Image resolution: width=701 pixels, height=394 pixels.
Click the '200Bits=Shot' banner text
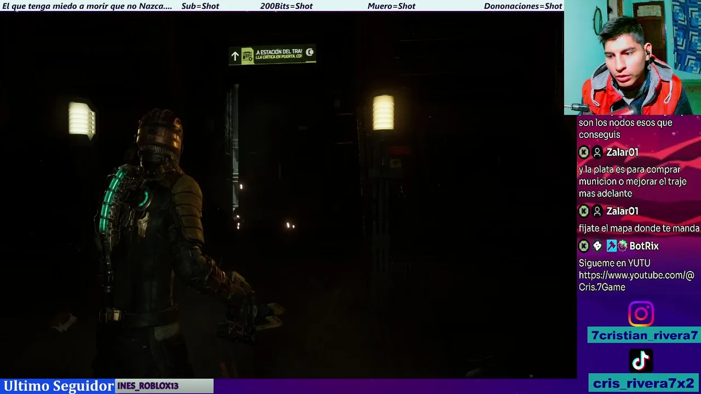(x=286, y=6)
